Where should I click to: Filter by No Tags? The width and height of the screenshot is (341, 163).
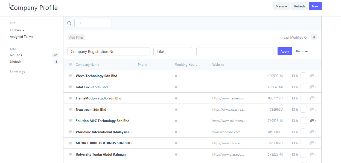[x=16, y=55]
